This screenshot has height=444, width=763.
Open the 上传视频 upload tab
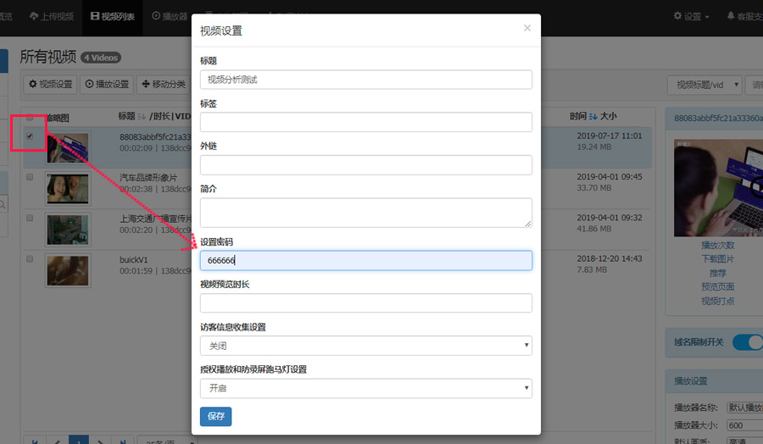point(51,16)
